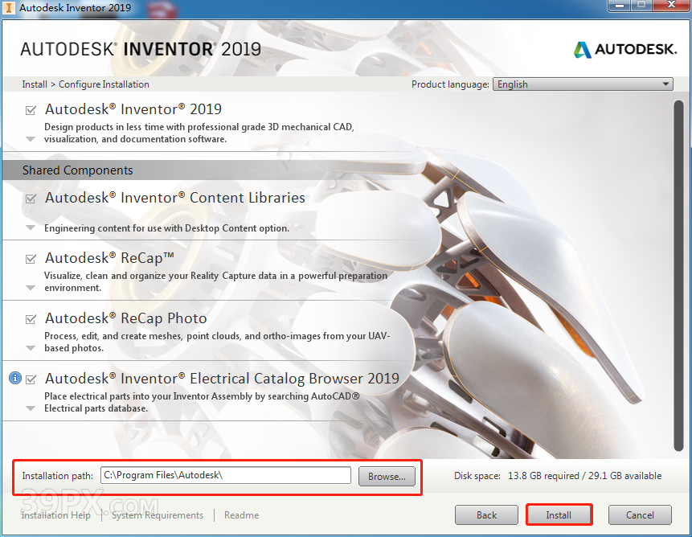Click the info icon beside Electrical Catalog Browser
Viewport: 692px width, 537px height.
[15, 378]
